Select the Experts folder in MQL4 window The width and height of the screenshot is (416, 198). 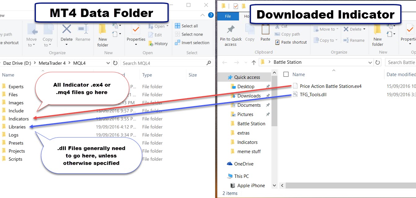[x=16, y=87]
